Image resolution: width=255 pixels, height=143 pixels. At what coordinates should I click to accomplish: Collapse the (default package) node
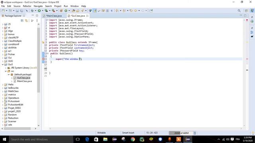9,75
